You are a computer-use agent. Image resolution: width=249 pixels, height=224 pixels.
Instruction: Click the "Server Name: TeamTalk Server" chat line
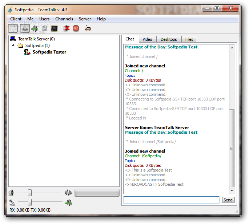[157, 127]
